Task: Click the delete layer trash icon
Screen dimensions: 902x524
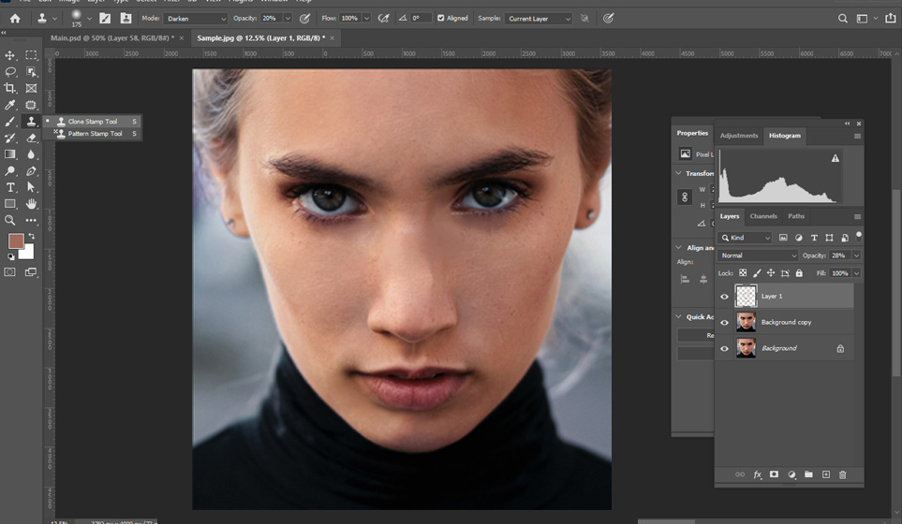Action: [843, 474]
